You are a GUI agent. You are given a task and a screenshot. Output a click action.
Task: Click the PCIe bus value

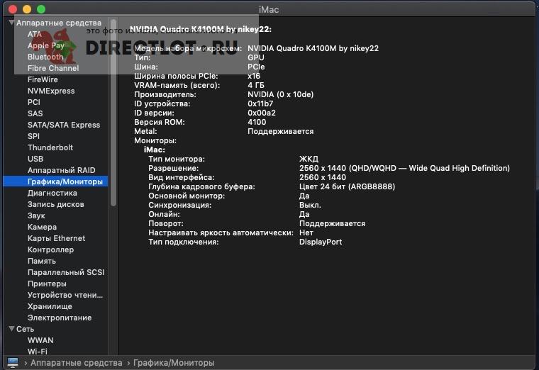point(256,67)
